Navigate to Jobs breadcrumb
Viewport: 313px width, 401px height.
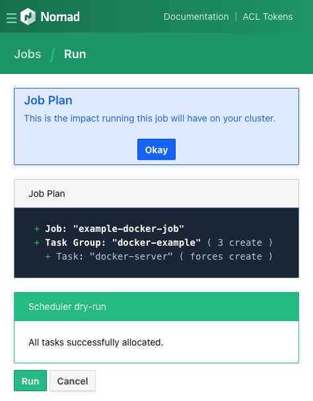tap(28, 54)
